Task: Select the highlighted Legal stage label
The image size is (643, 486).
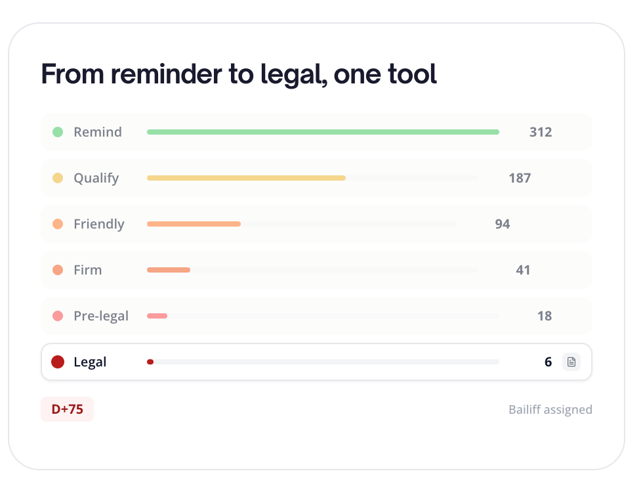Action: tap(90, 362)
